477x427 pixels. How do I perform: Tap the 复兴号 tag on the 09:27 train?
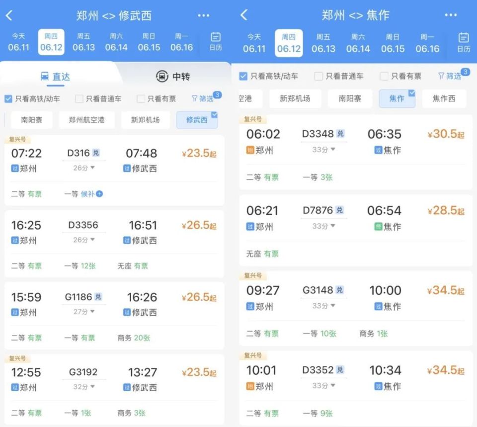tap(253, 275)
